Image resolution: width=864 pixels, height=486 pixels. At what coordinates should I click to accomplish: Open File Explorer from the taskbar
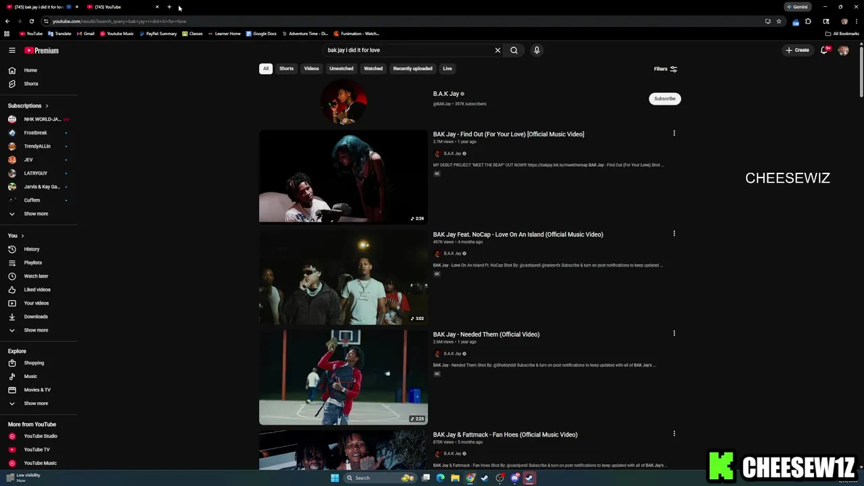pos(455,478)
